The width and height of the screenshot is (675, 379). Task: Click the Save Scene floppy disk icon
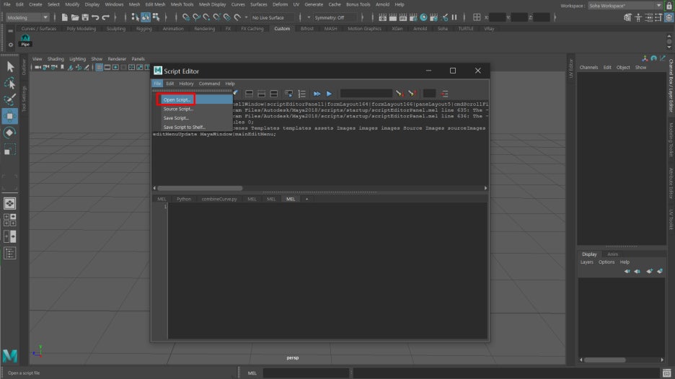pyautogui.click(x=85, y=17)
